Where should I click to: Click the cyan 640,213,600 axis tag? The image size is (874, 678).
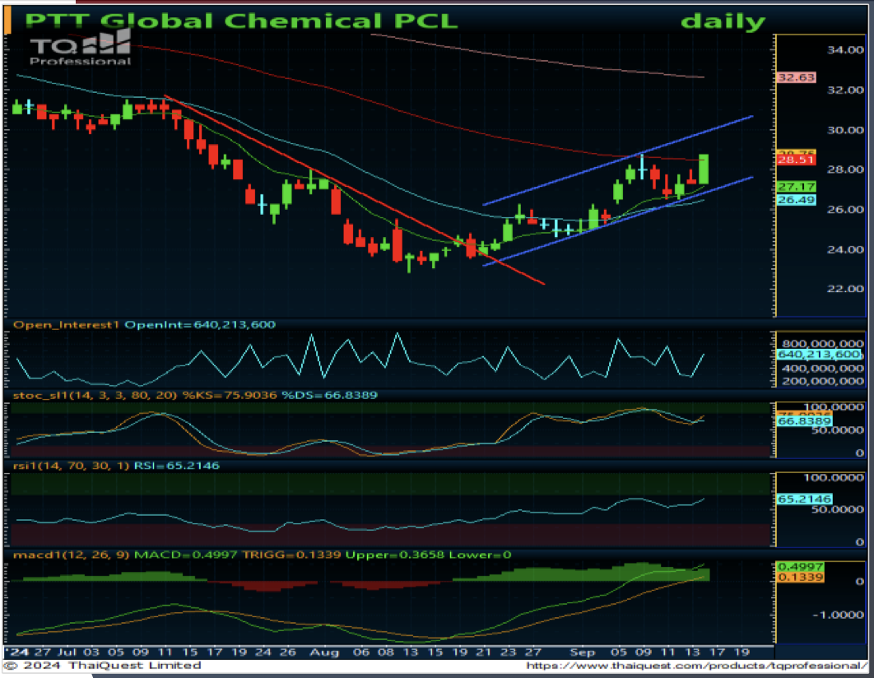[819, 355]
